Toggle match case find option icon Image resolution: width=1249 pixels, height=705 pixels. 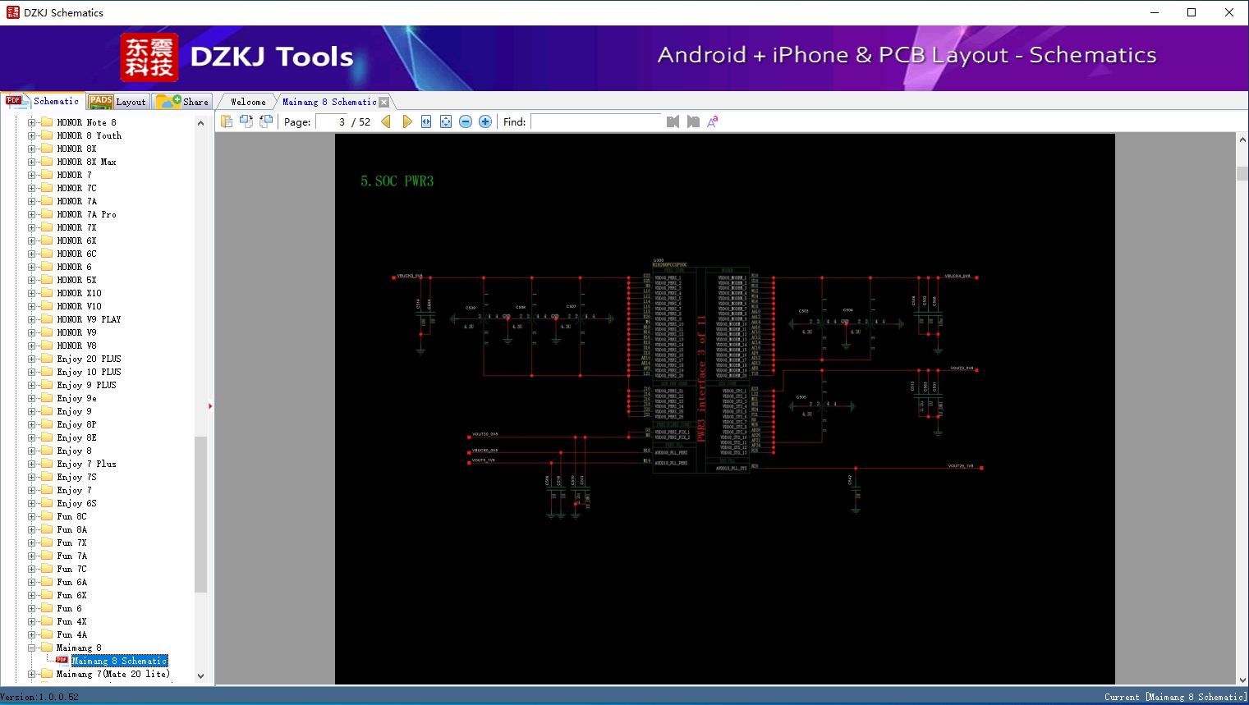(713, 121)
